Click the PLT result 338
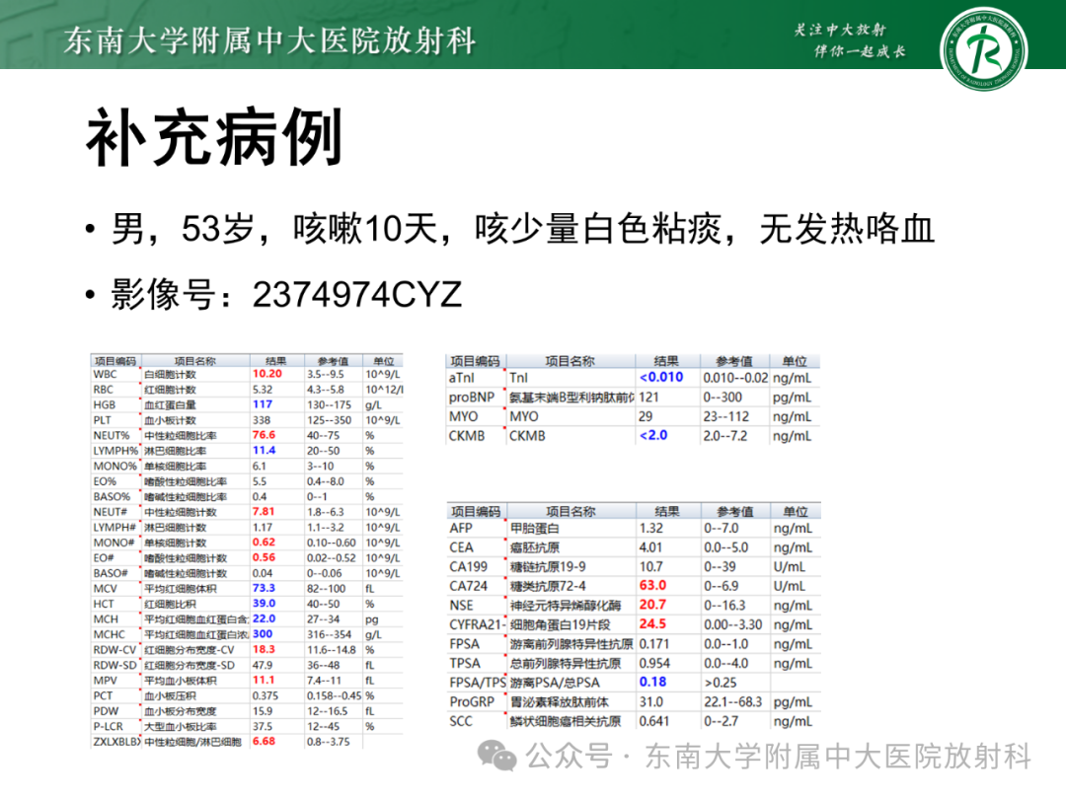This screenshot has width=1066, height=799. point(262,420)
